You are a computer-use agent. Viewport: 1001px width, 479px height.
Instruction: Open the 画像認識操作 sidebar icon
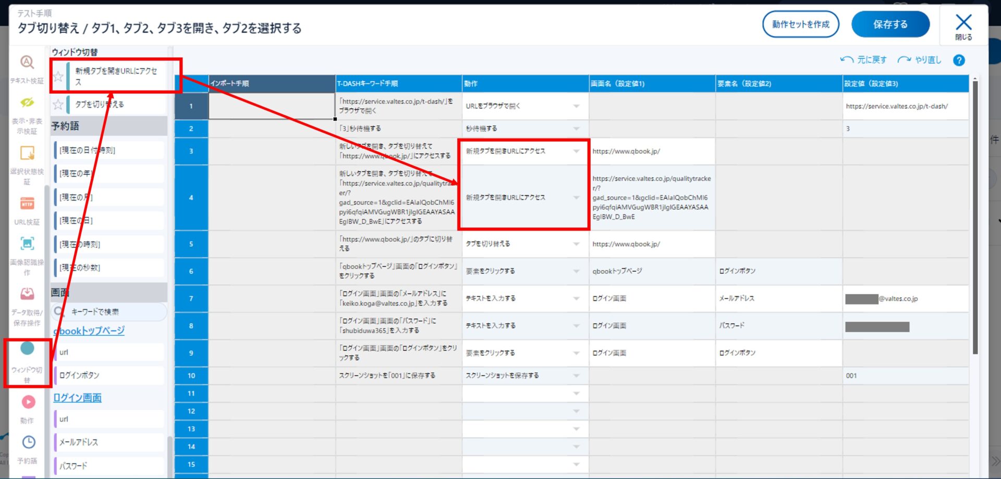pos(27,244)
